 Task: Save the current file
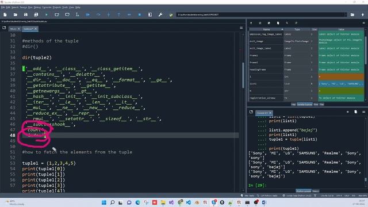coord(25,14)
